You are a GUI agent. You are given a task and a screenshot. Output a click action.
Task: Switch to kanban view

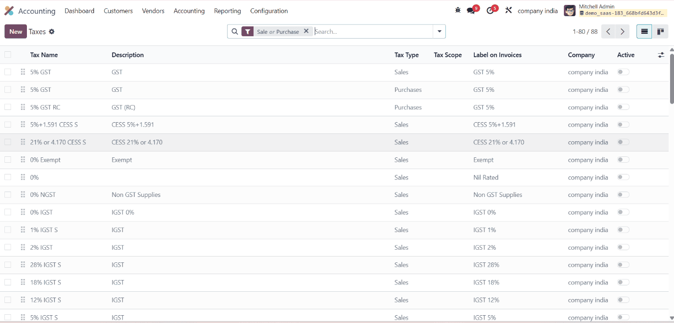pos(660,31)
